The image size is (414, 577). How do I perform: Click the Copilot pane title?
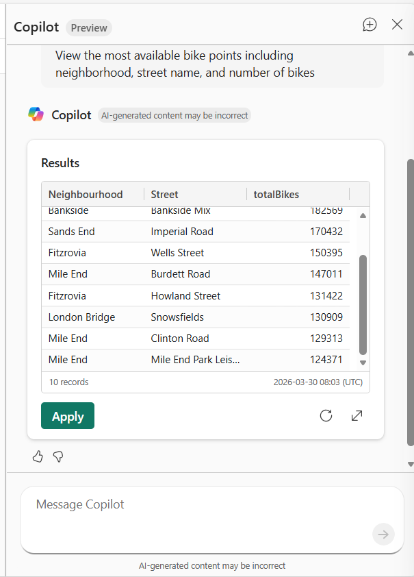tap(36, 27)
